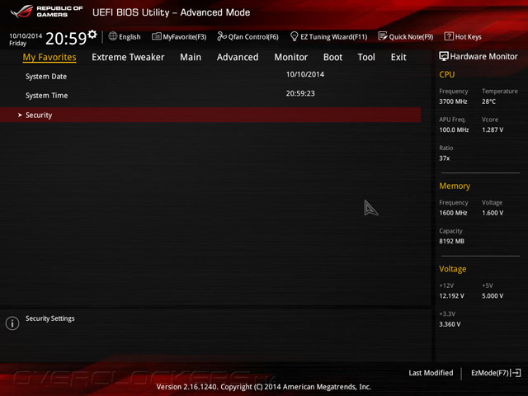Click the Hardware Monitor panel title
This screenshot has height=396, width=528.
[x=484, y=56]
